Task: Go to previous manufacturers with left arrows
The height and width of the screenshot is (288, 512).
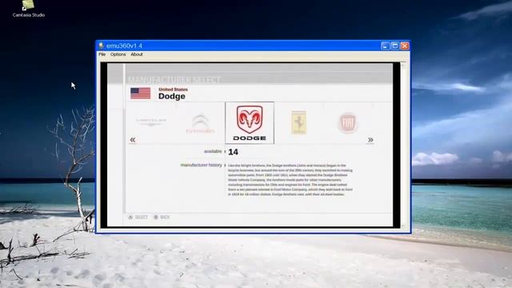Action: coord(133,140)
